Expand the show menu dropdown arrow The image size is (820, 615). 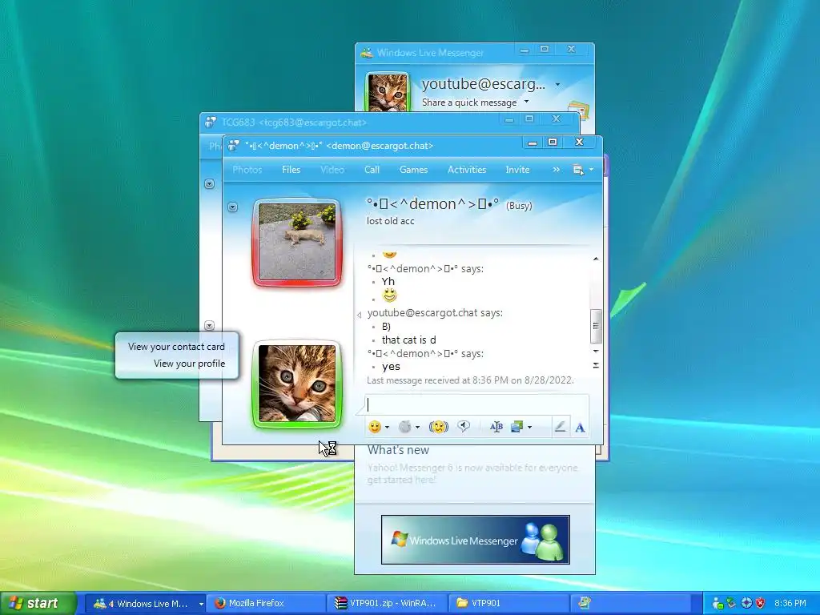point(592,170)
